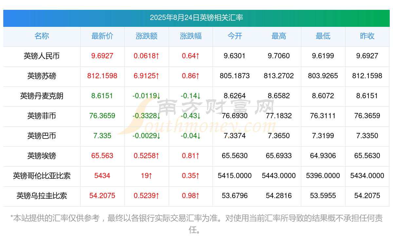The height and width of the screenshot is (240, 393).
Task: Click the "英镑苏镑" row name
Action: 42,76
